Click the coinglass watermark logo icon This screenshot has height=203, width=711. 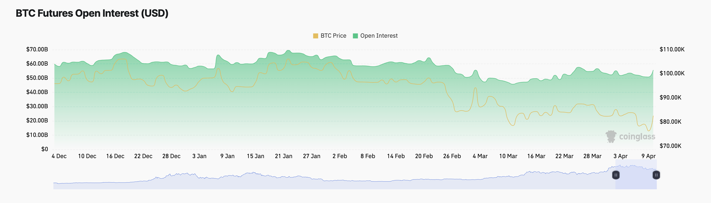pos(611,137)
